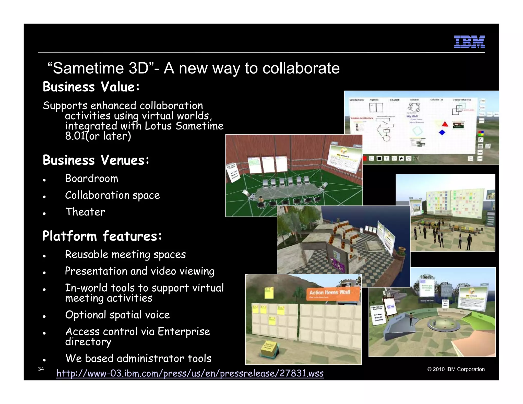Image resolution: width=523 pixels, height=404 pixels.
Task: Click the "Theater" bullet
Action: (85, 212)
